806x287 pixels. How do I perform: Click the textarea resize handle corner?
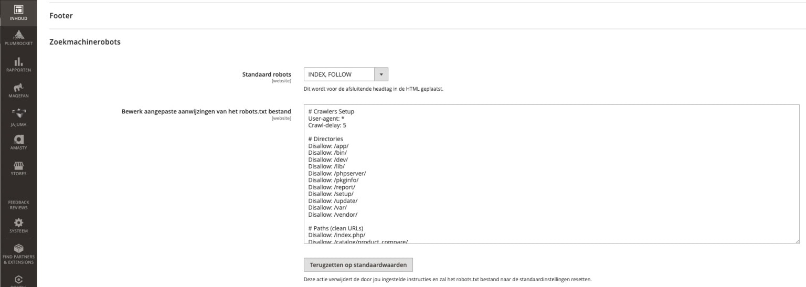point(797,240)
